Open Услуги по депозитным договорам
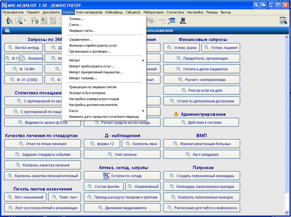Viewport: 291px width, 217px height. (x=202, y=101)
